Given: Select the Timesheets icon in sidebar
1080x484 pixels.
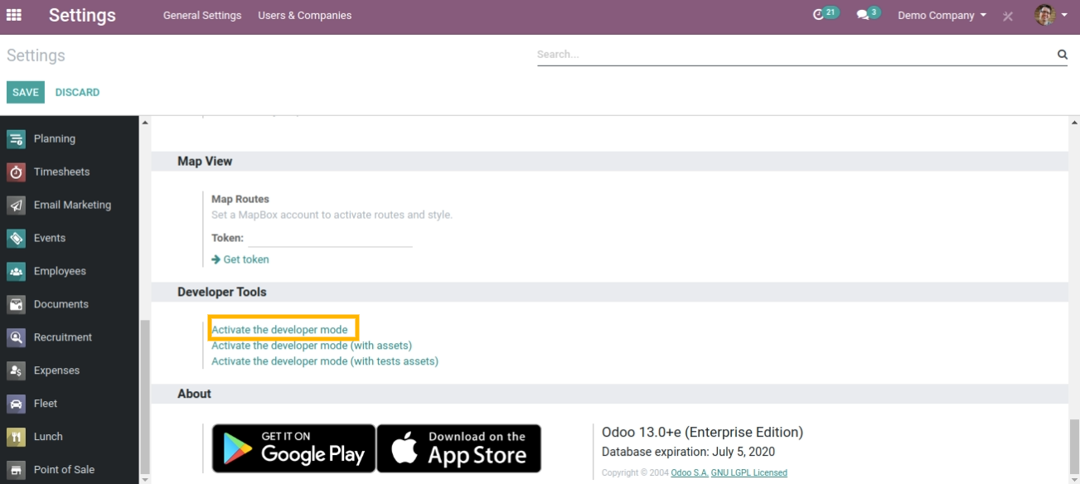Looking at the screenshot, I should (x=16, y=172).
